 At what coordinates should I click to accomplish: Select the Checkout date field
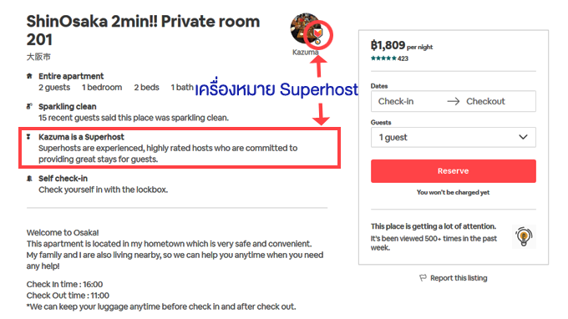point(485,101)
